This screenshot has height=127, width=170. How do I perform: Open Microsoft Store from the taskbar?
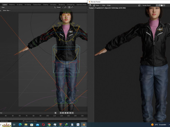[x=32, y=125]
